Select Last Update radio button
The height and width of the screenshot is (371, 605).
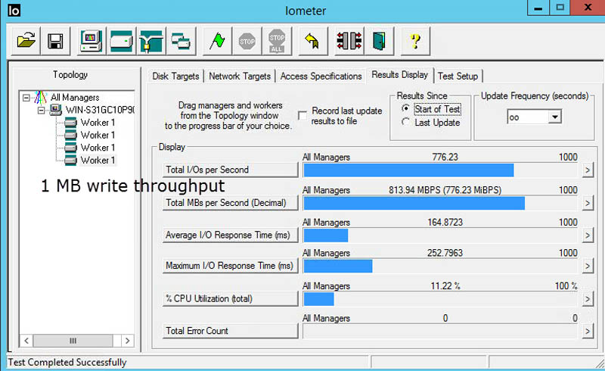pos(405,122)
